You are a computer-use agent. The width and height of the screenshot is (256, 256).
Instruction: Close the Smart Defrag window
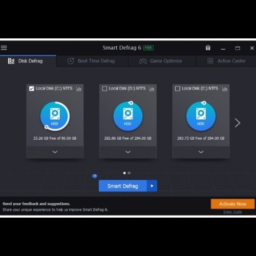pyautogui.click(x=252, y=48)
